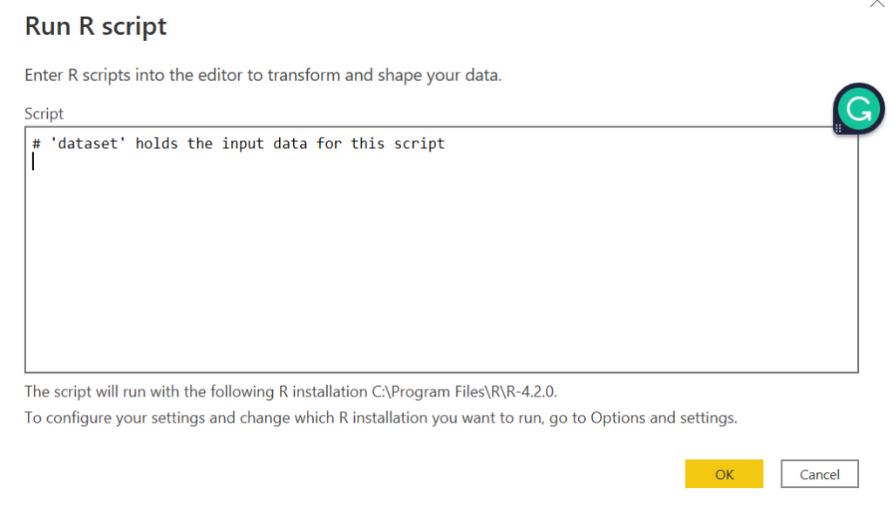
Task: Confirm the script with the OK button
Action: point(724,473)
